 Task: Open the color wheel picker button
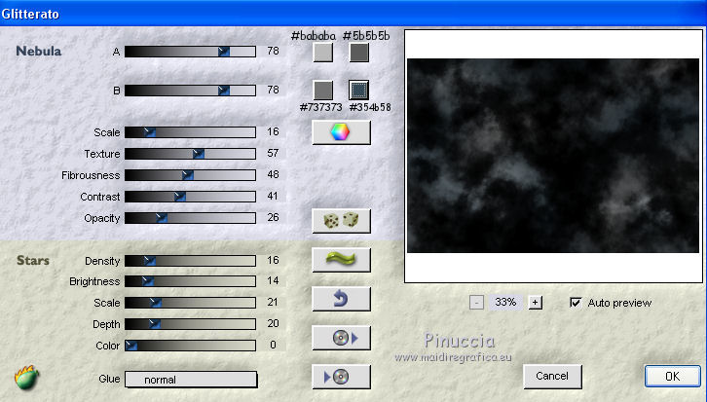(x=341, y=132)
